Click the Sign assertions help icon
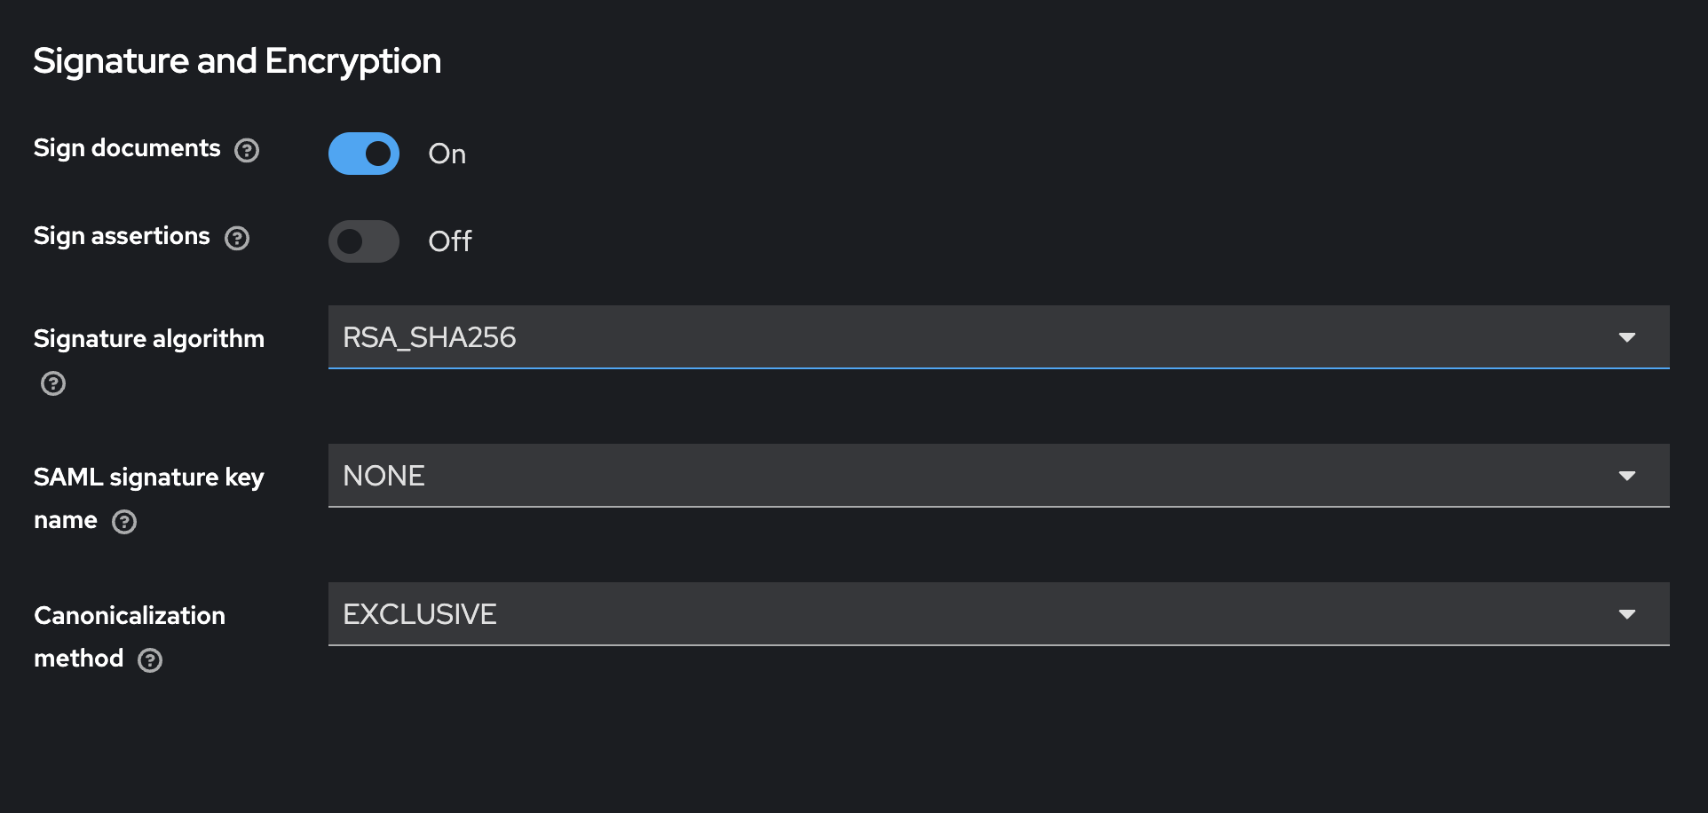Viewport: 1708px width, 813px height. pos(236,238)
